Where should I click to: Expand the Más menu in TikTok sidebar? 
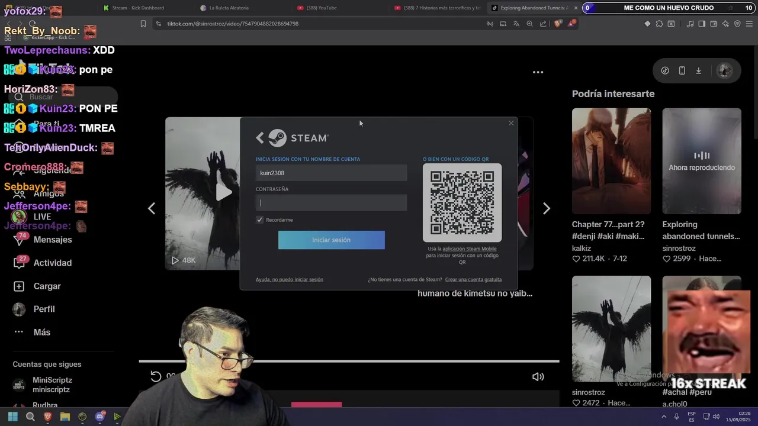pos(32,332)
